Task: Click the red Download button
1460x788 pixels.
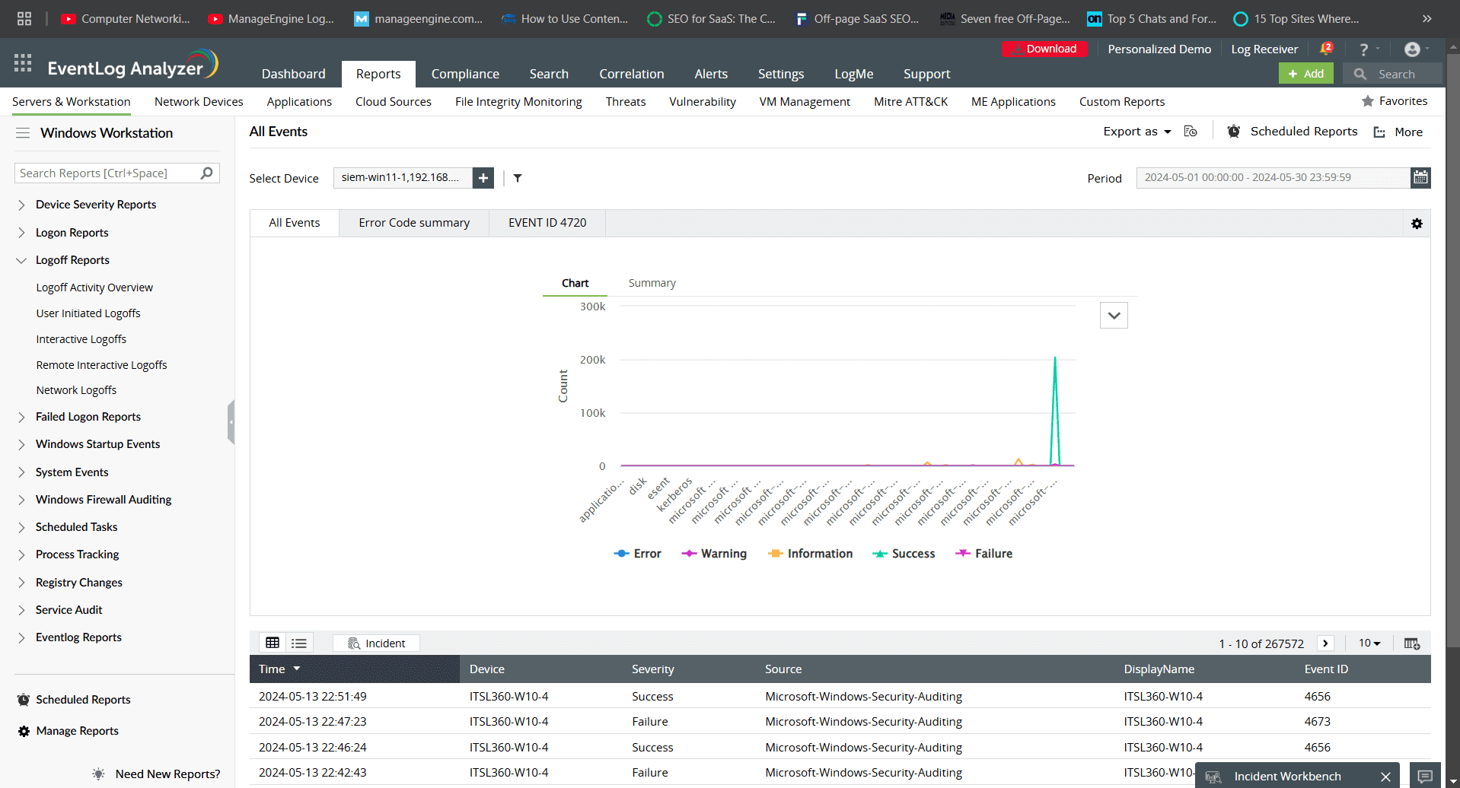Action: tap(1044, 49)
